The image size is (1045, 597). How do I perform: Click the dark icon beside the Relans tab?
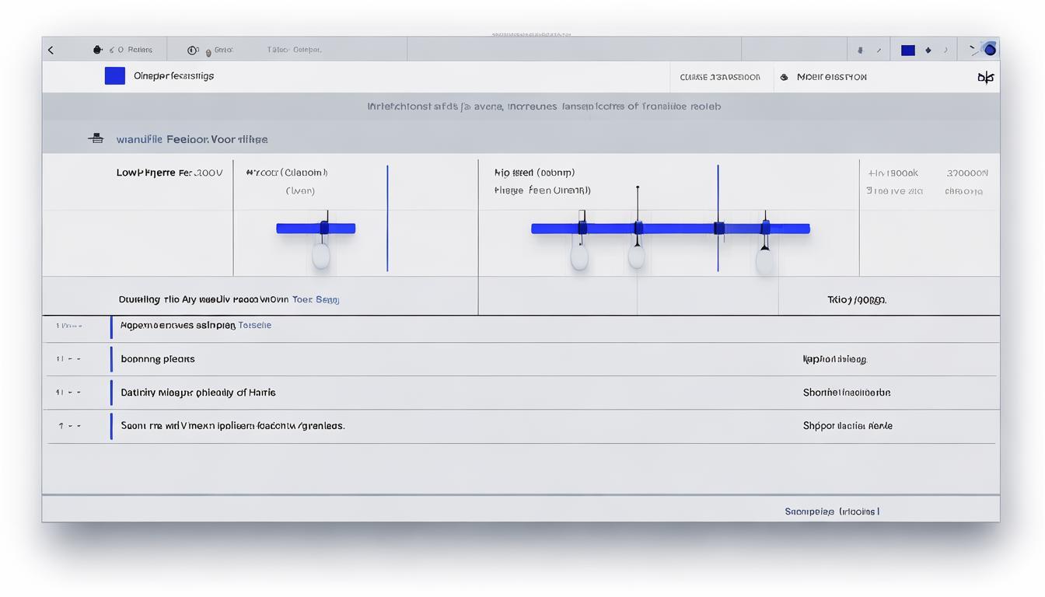pyautogui.click(x=98, y=50)
